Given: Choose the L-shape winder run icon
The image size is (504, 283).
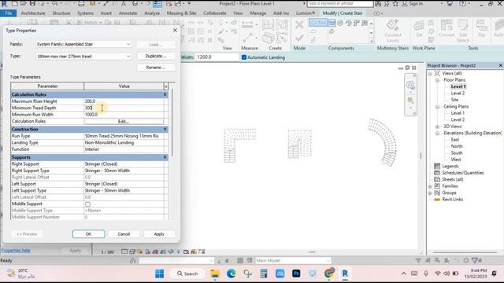Looking at the screenshot, I should tap(357, 23).
